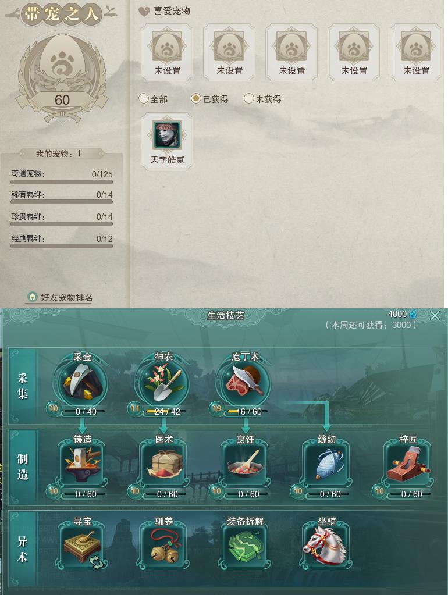The width and height of the screenshot is (448, 595).
Task: Open the 医术 medicine craft icon
Action: (x=164, y=465)
